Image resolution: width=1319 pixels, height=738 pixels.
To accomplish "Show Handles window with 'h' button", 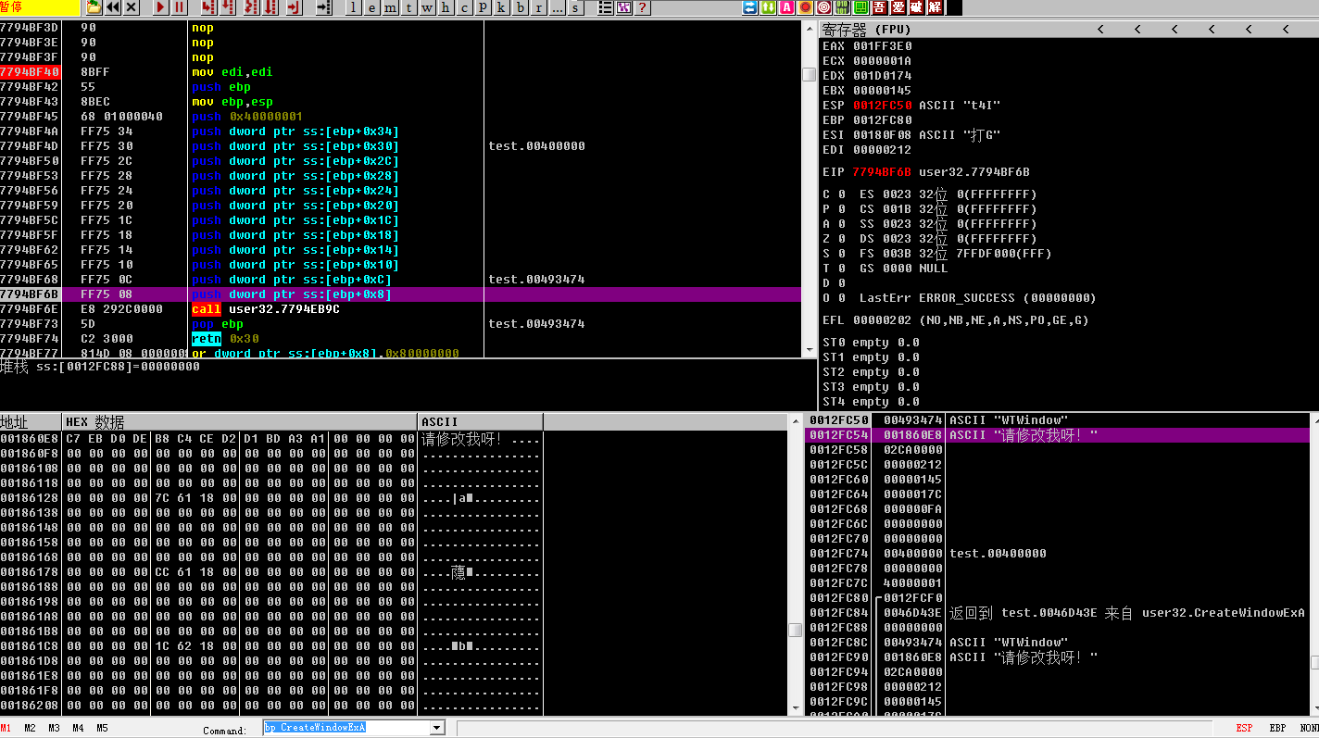I will (446, 7).
